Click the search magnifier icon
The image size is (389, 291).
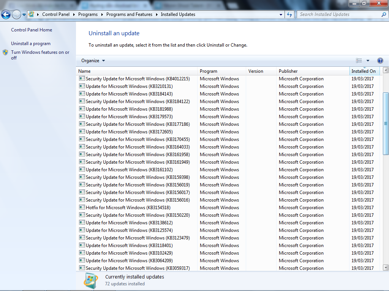pos(384,15)
